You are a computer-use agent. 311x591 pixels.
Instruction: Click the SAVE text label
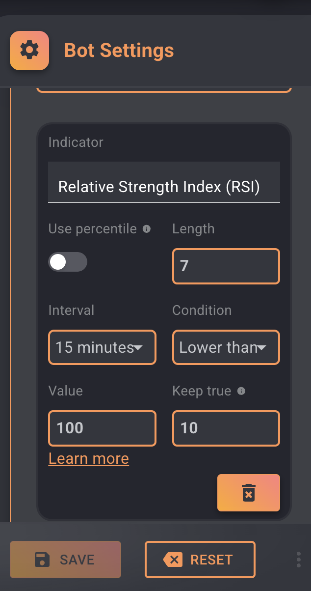[x=77, y=560]
